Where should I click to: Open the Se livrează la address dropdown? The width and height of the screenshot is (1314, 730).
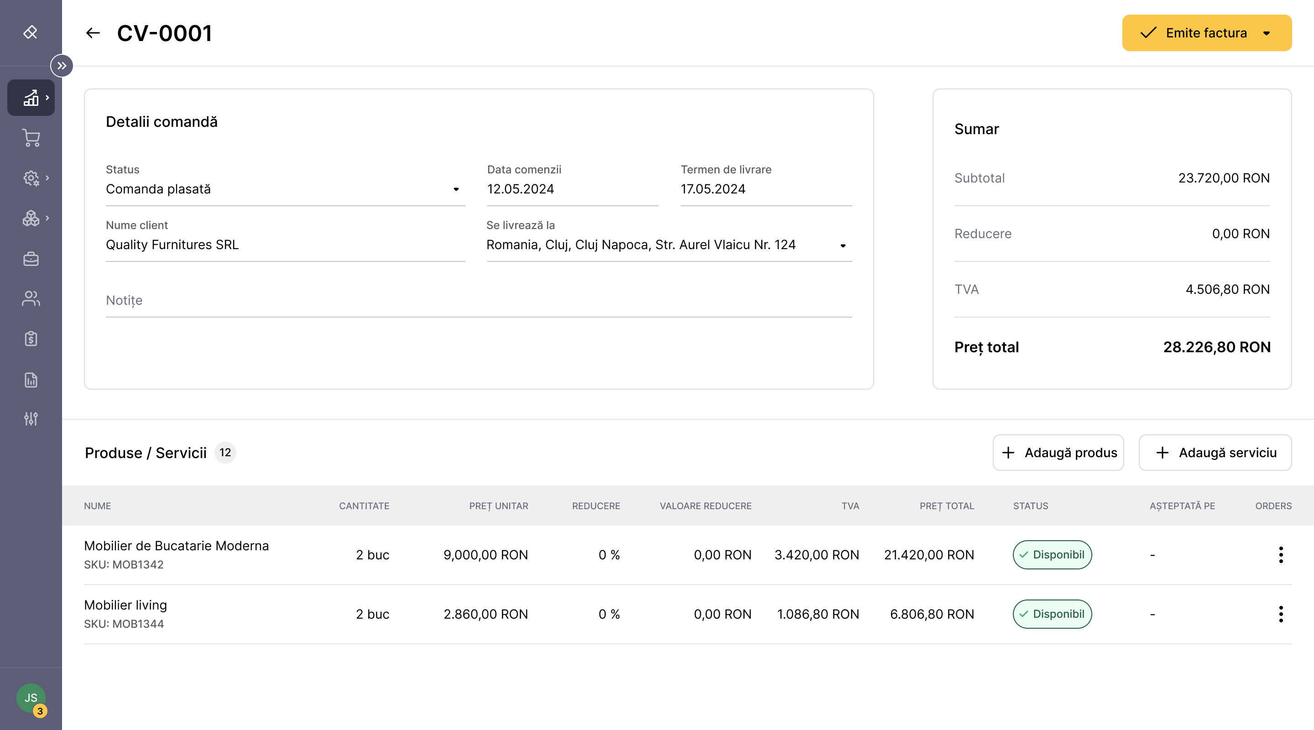click(669, 245)
